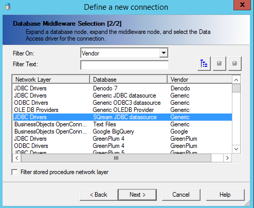Click the first greyed-out square icon button
This screenshot has height=208, width=254.
[x=220, y=64]
